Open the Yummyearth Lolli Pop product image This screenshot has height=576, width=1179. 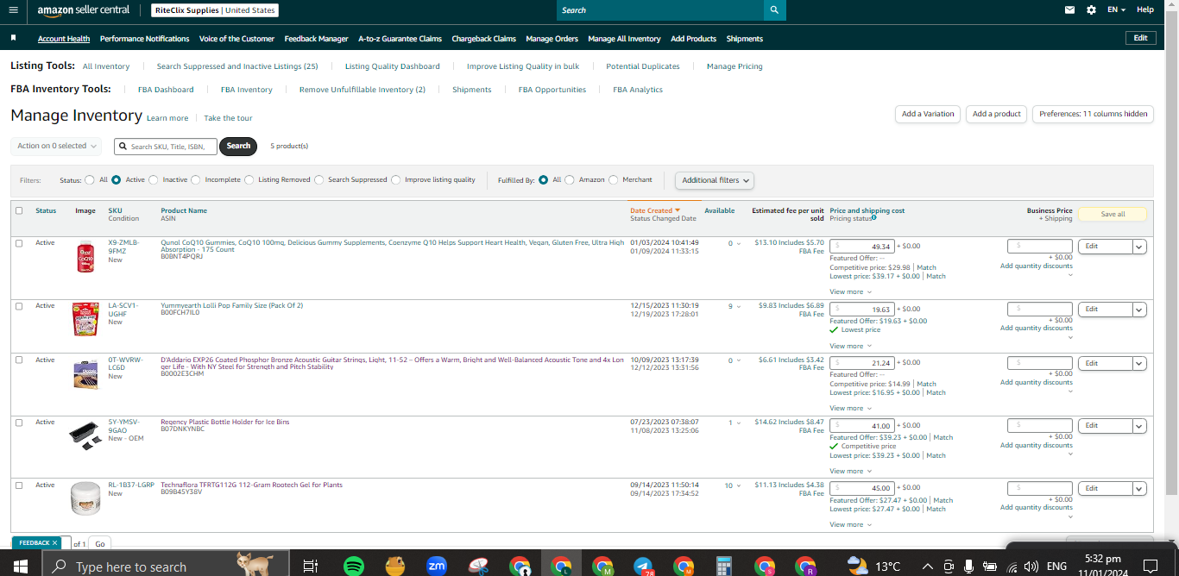[85, 319]
